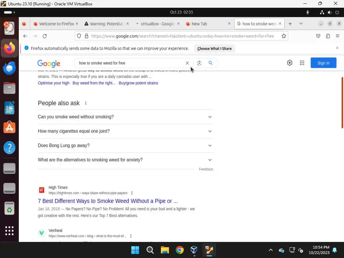Open Ubuntu Software from the dock
The width and height of the screenshot is (344, 258).
[9, 127]
